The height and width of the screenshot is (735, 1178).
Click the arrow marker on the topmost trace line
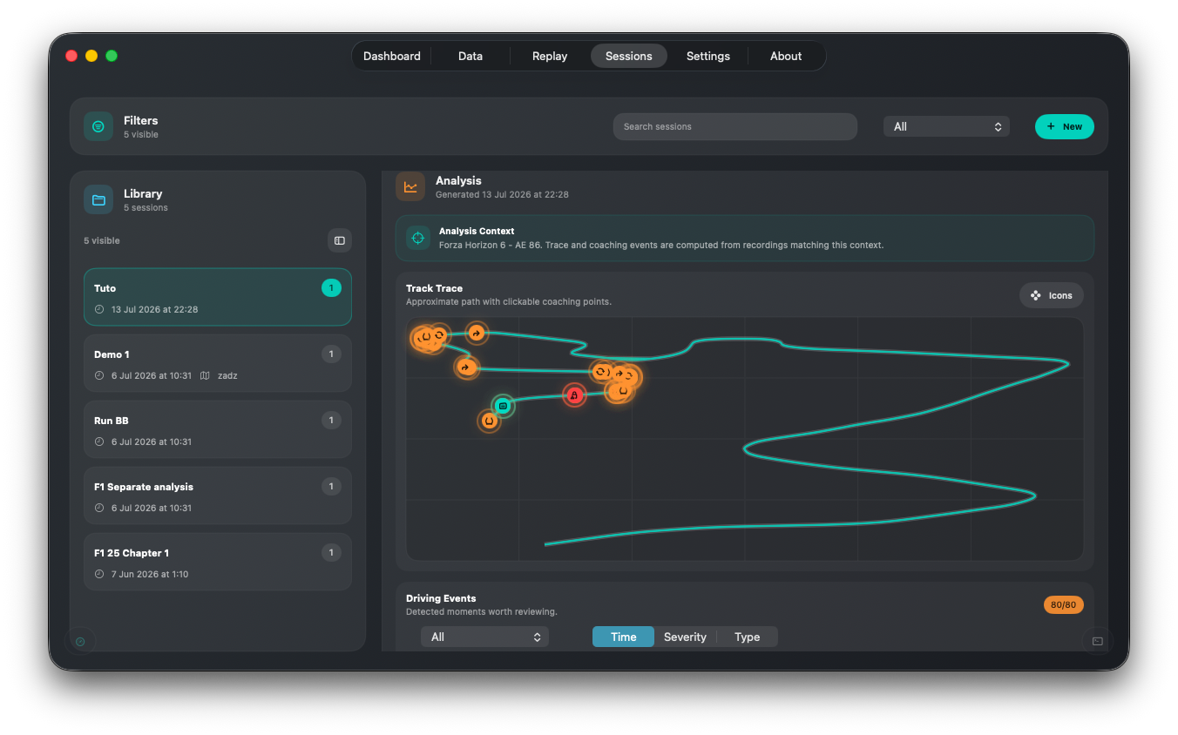pos(476,333)
